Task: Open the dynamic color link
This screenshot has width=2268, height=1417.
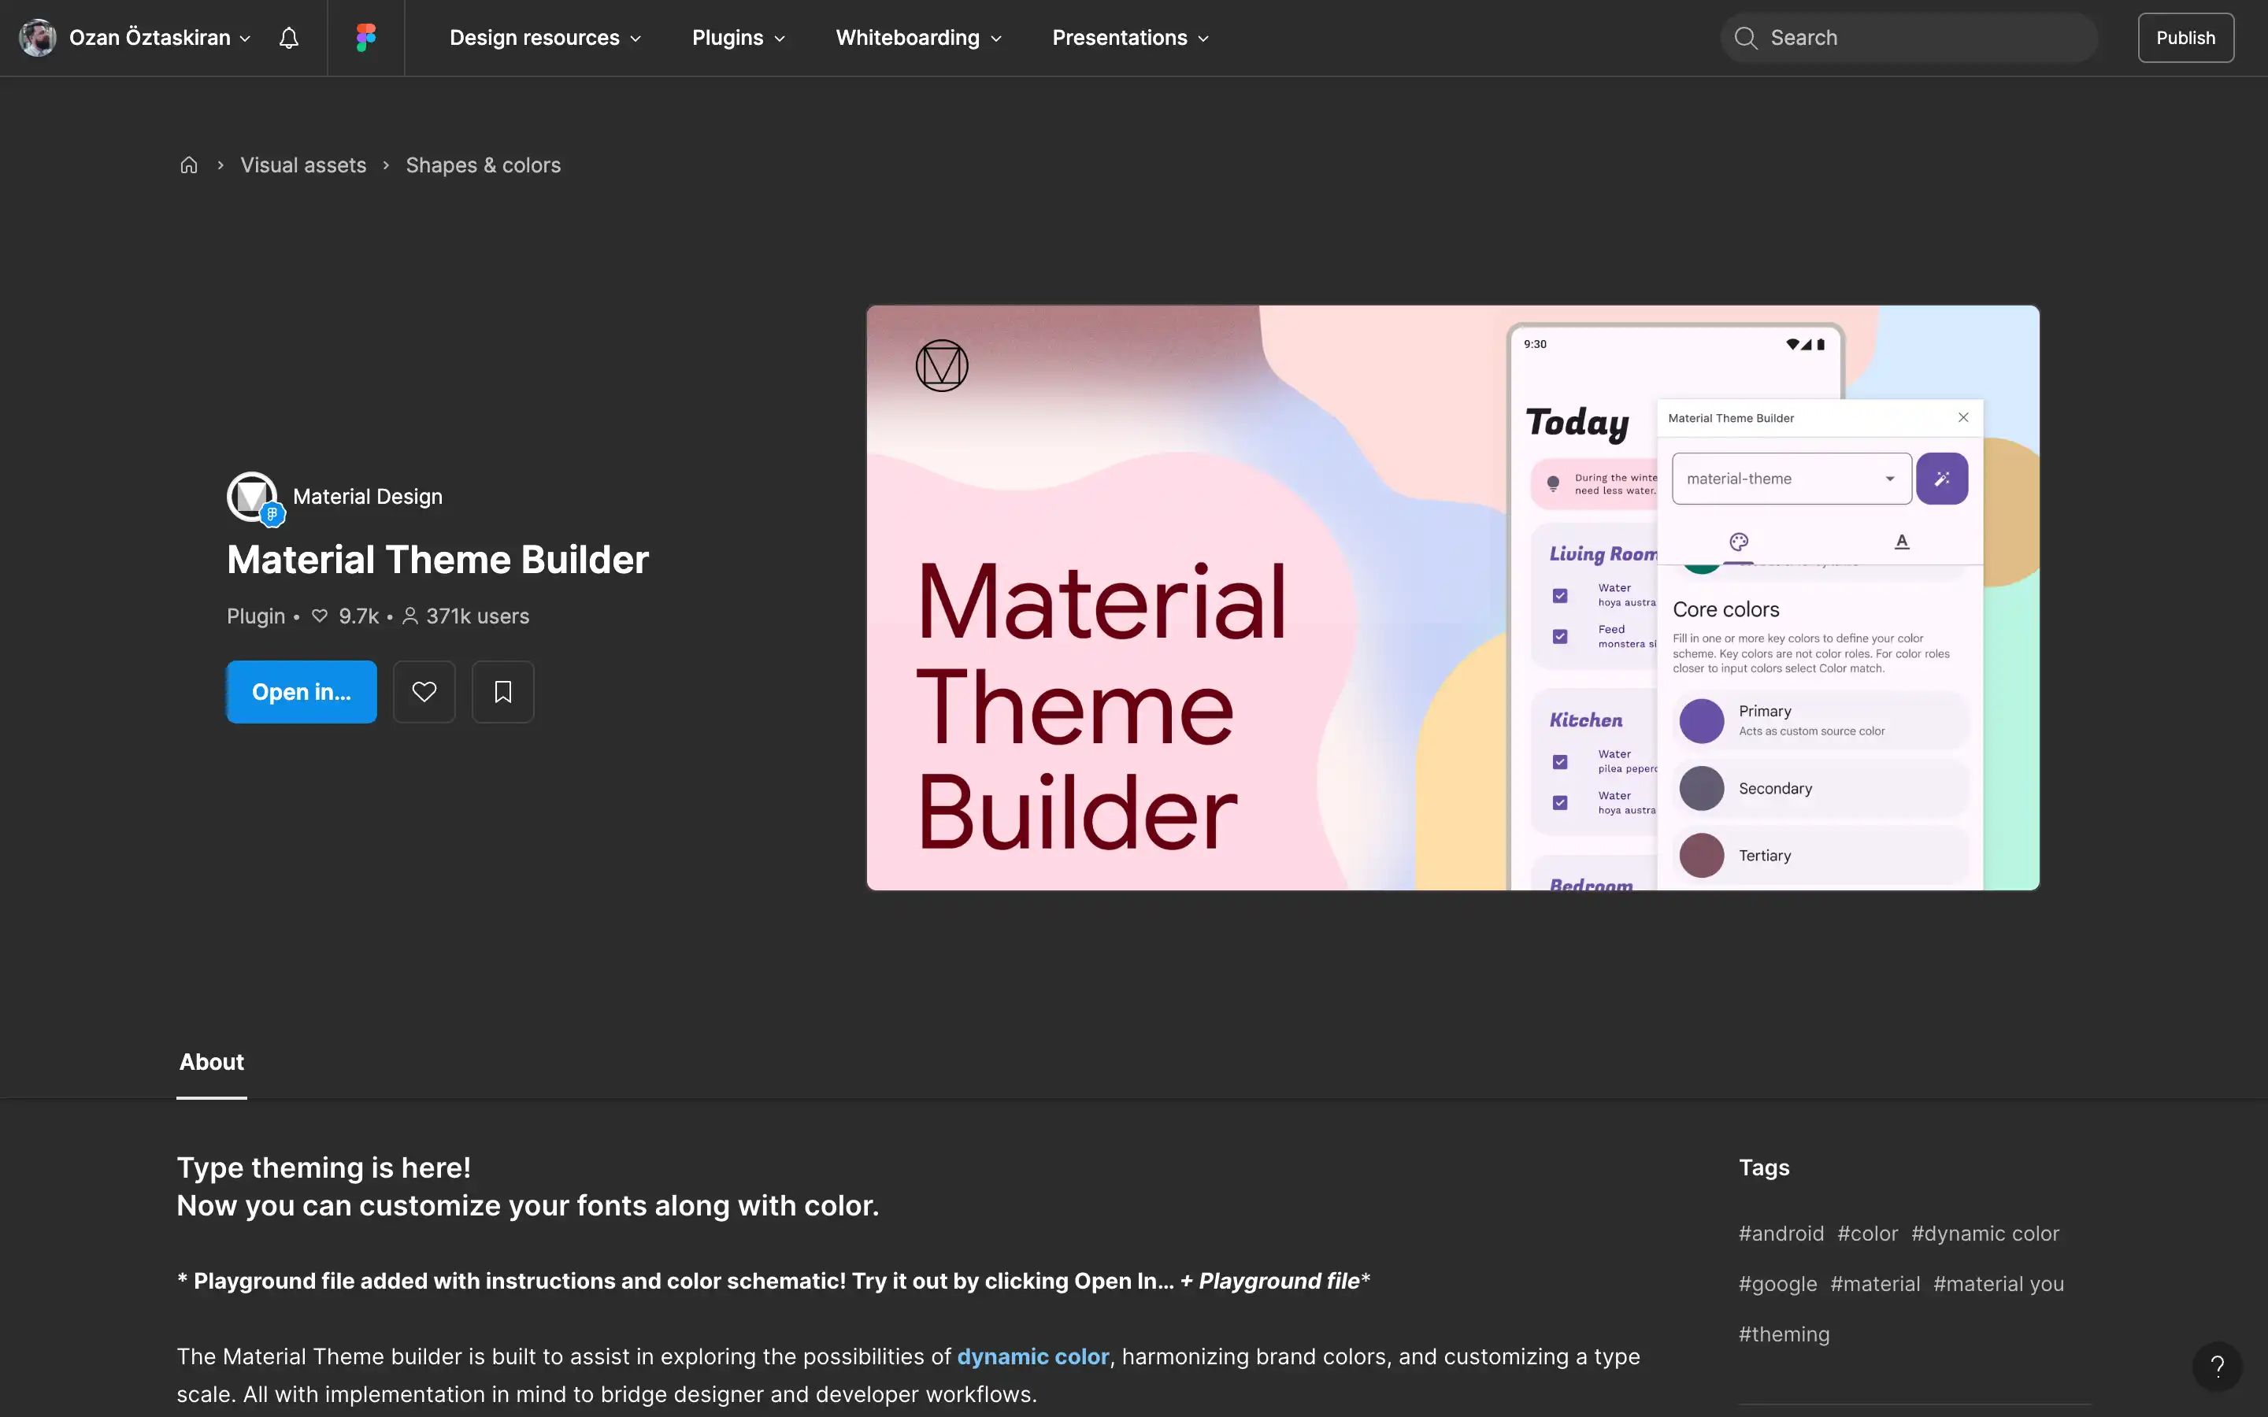Action: (1032, 1356)
